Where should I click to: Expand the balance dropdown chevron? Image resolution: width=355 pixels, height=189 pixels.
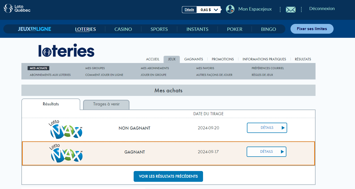coord(216,10)
